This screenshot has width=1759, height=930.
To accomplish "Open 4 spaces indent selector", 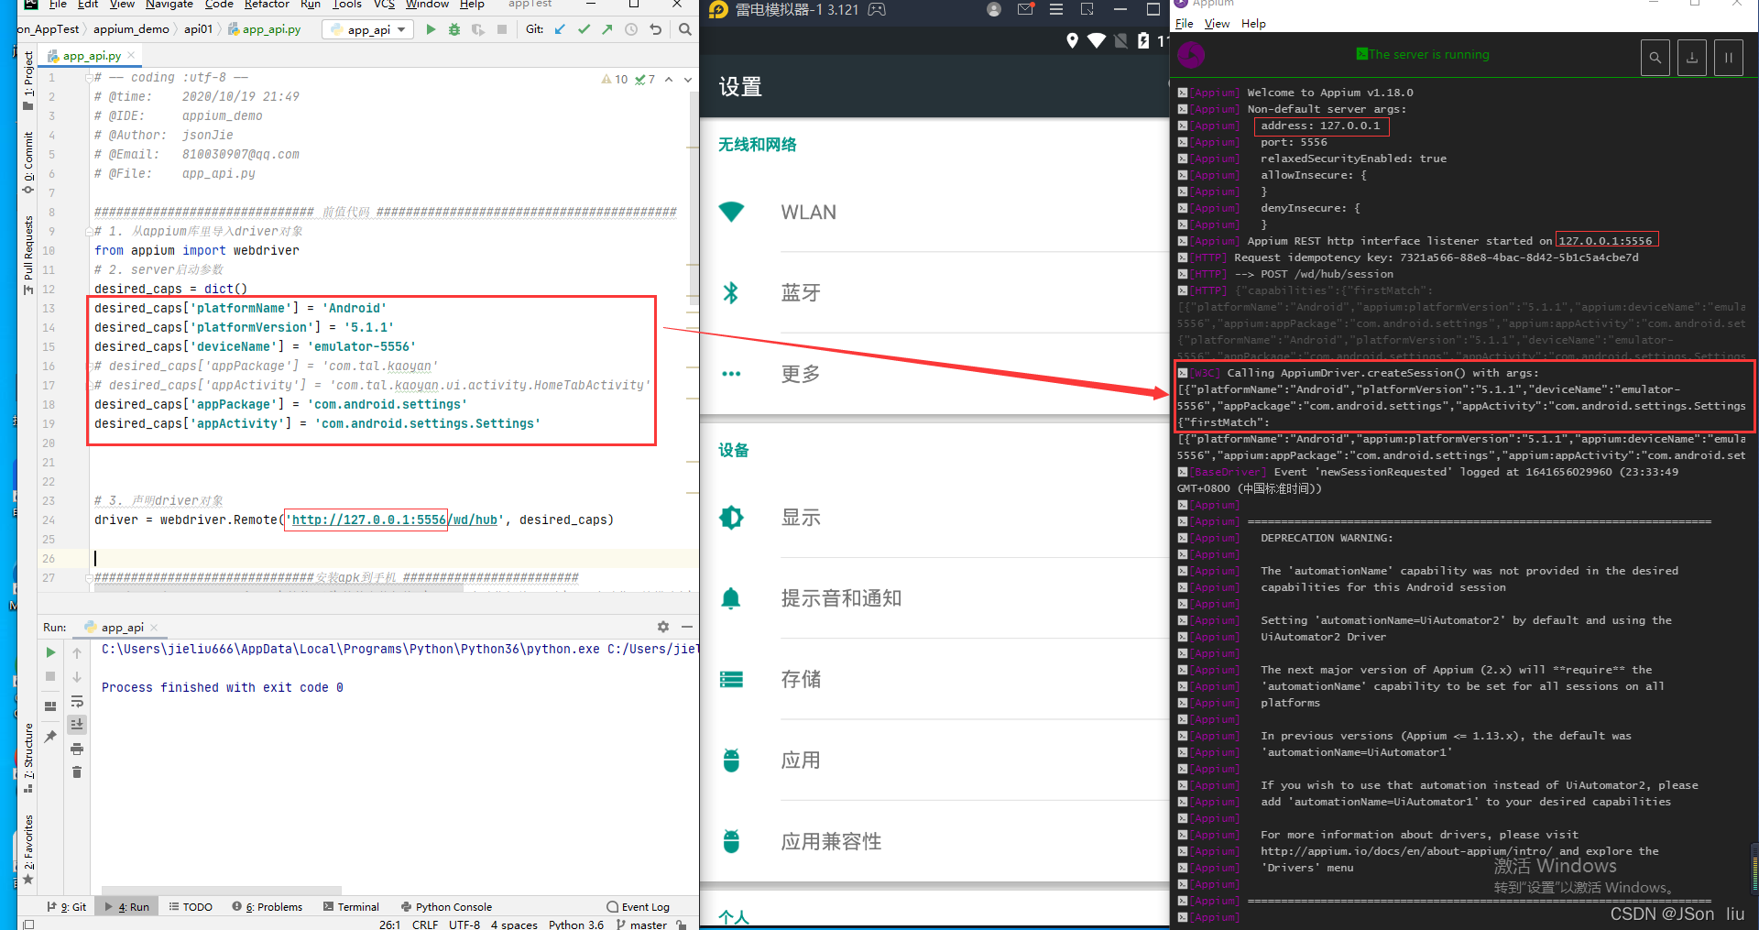I will tap(514, 924).
